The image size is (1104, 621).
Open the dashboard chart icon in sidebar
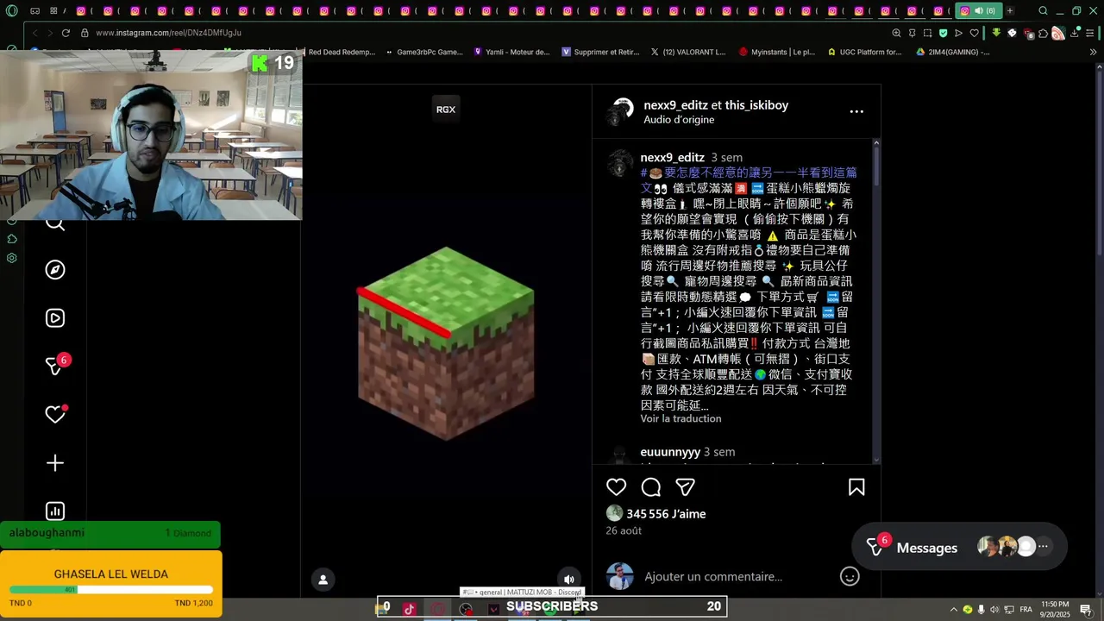pyautogui.click(x=55, y=511)
